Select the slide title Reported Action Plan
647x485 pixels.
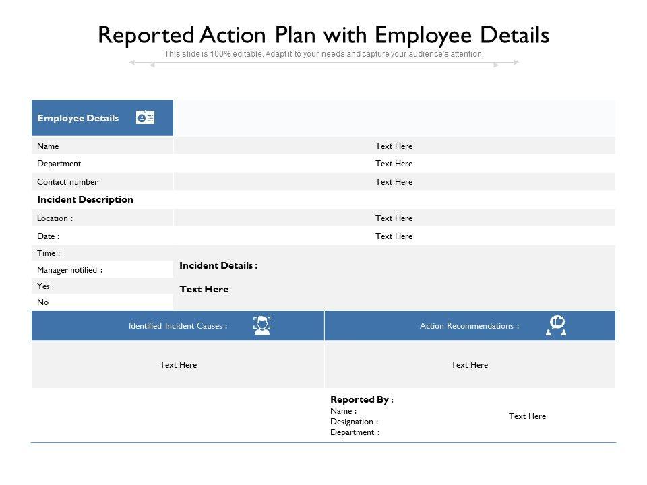point(323,35)
